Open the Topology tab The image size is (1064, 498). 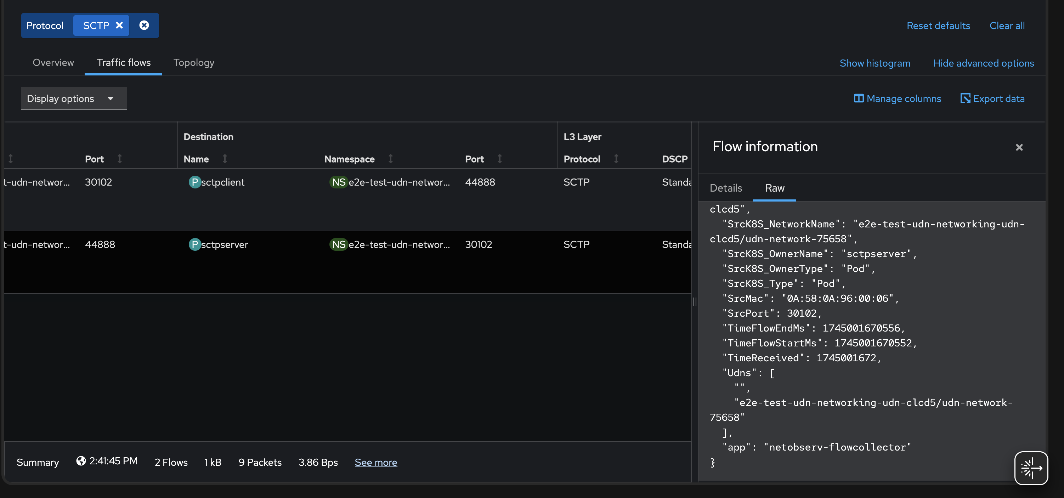[194, 63]
